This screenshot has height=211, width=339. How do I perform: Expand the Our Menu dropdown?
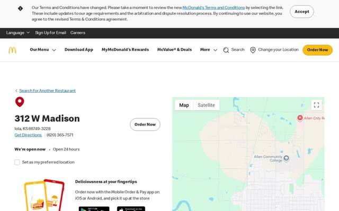[43, 50]
